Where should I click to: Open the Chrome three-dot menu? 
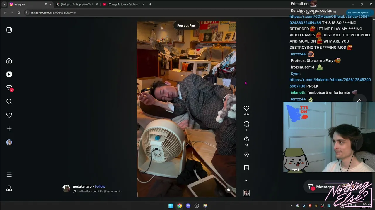(371, 13)
